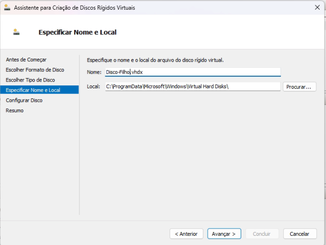326x245 pixels.
Task: Click the window title bar text
Action: click(74, 8)
